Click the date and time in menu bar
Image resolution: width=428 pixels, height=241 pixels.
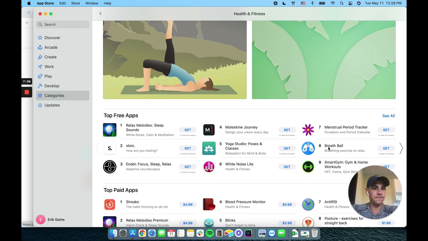point(383,3)
